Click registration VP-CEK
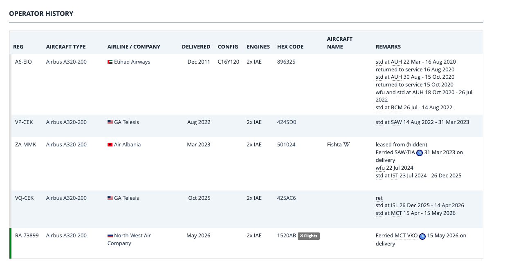 click(x=24, y=122)
